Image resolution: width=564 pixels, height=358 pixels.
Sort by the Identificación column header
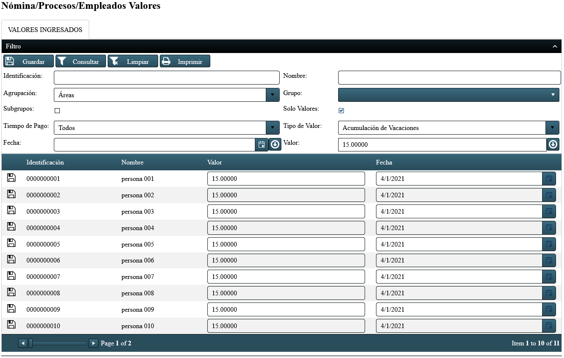click(45, 162)
